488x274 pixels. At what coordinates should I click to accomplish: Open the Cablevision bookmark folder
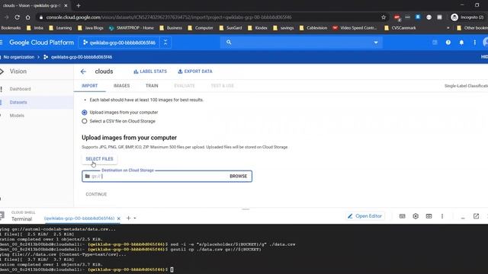click(x=313, y=28)
